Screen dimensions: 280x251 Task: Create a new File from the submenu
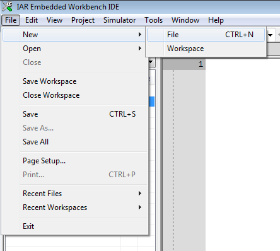(x=206, y=35)
